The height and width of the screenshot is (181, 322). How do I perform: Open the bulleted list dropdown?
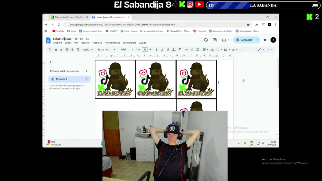click(x=227, y=50)
